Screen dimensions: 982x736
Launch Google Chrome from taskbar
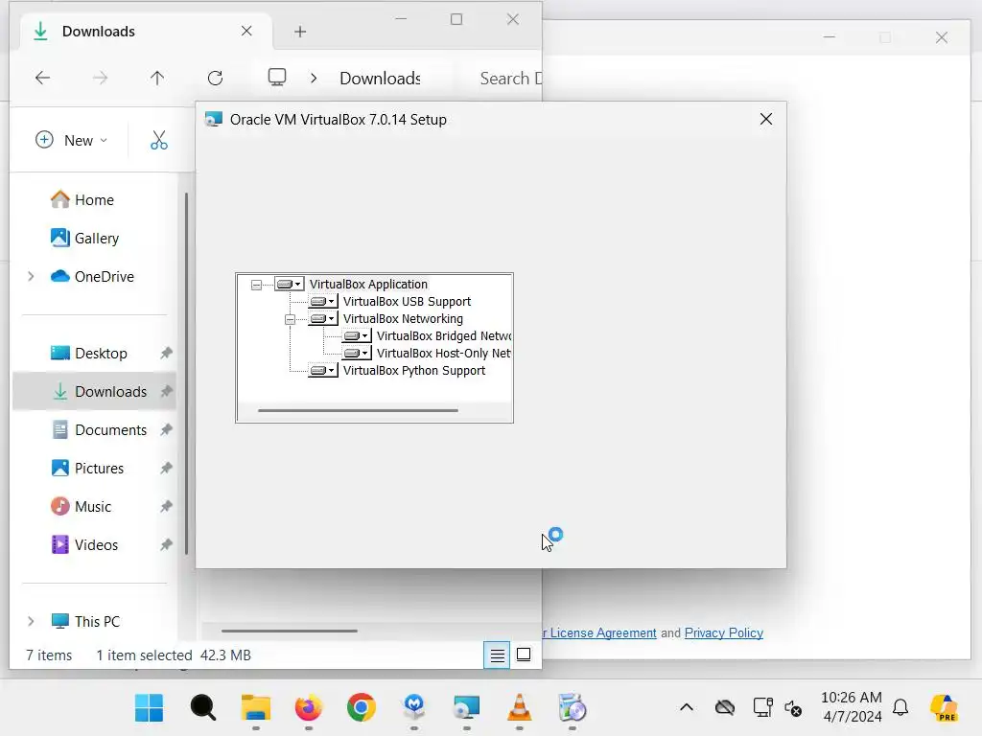[362, 708]
